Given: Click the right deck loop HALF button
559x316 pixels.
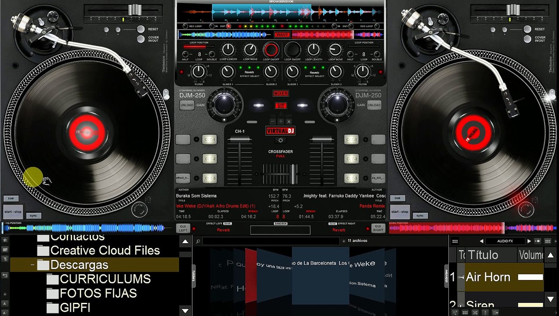Looking at the screenshot, I should click(350, 54).
